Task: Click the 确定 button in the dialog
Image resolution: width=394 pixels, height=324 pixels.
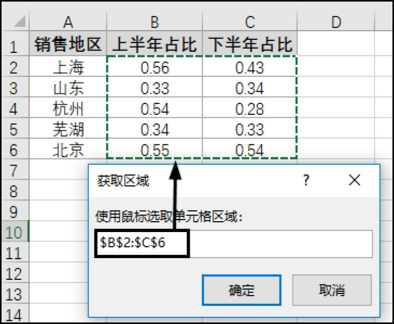Action: tap(242, 290)
